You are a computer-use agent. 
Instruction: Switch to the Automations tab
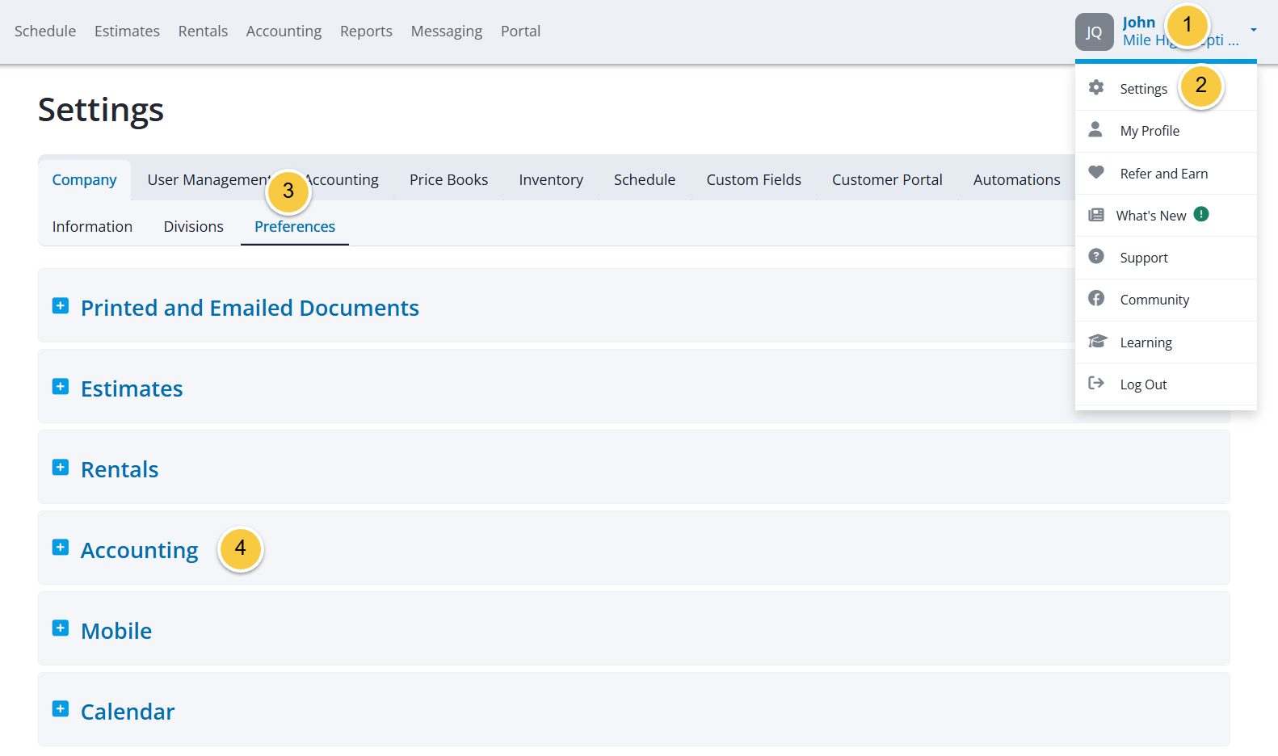[1016, 179]
